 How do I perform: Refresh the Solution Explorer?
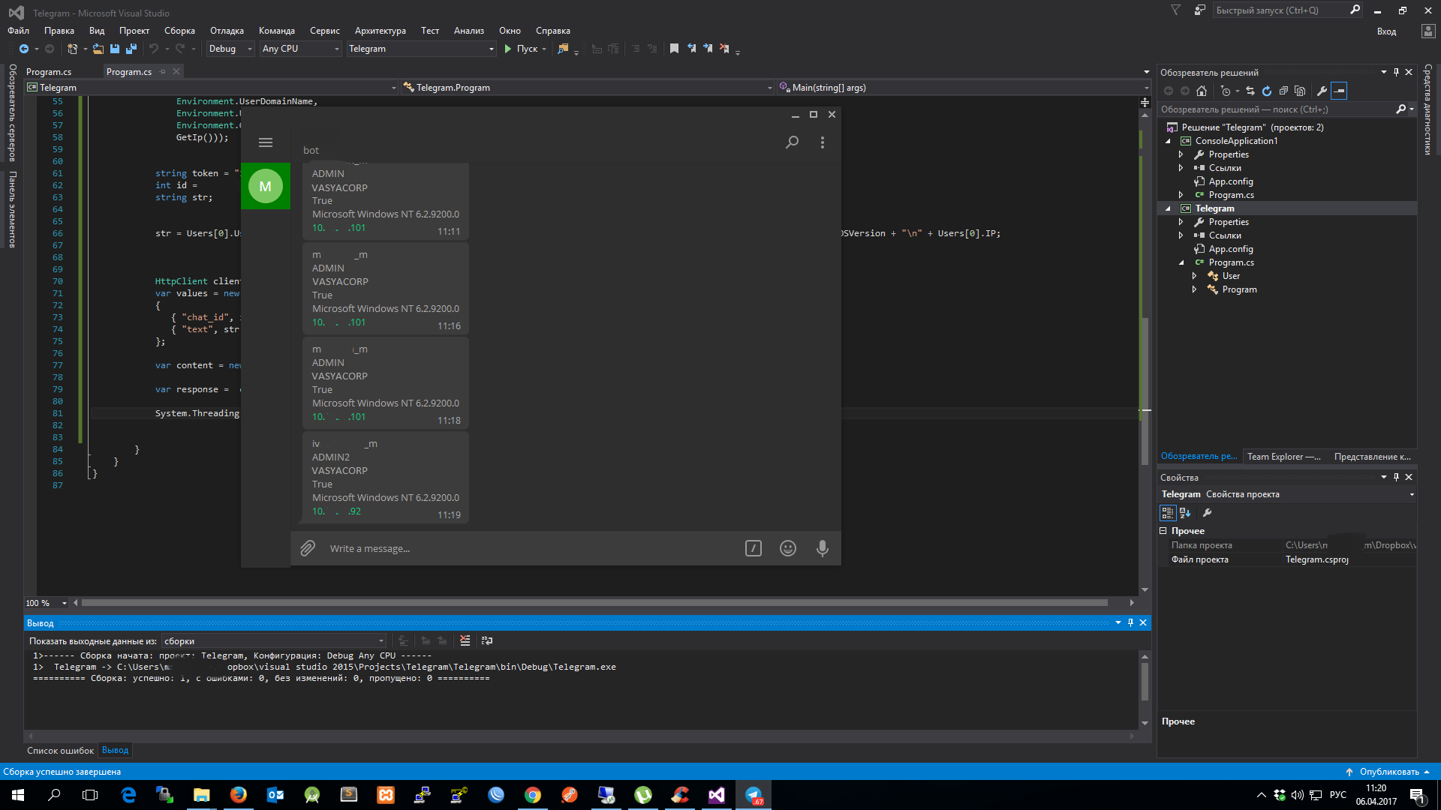coord(1267,91)
